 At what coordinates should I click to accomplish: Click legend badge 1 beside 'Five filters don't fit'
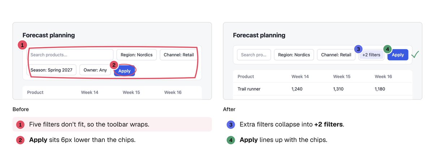click(21, 125)
